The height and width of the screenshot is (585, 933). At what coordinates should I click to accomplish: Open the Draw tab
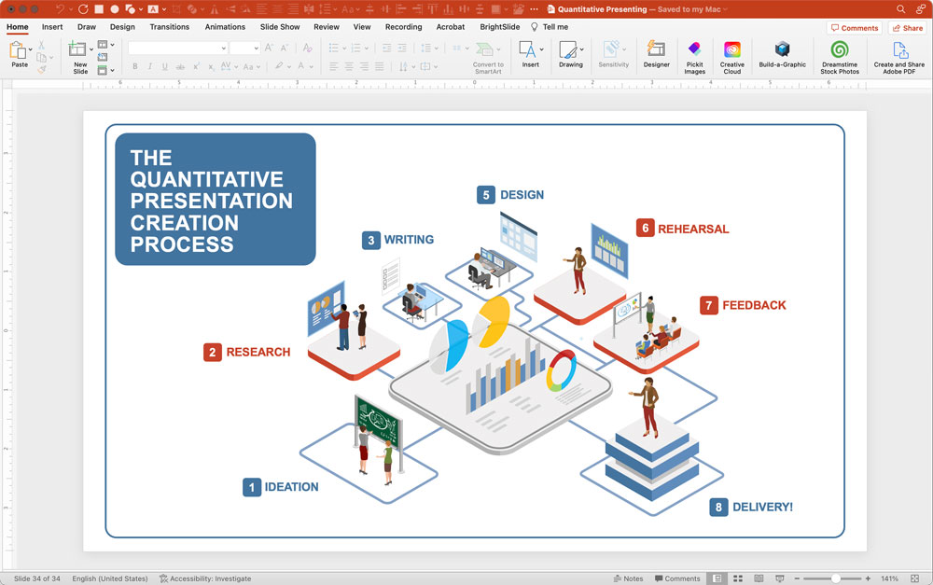tap(86, 27)
